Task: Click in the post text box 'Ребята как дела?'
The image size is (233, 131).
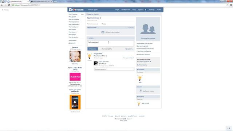Action: (110, 43)
